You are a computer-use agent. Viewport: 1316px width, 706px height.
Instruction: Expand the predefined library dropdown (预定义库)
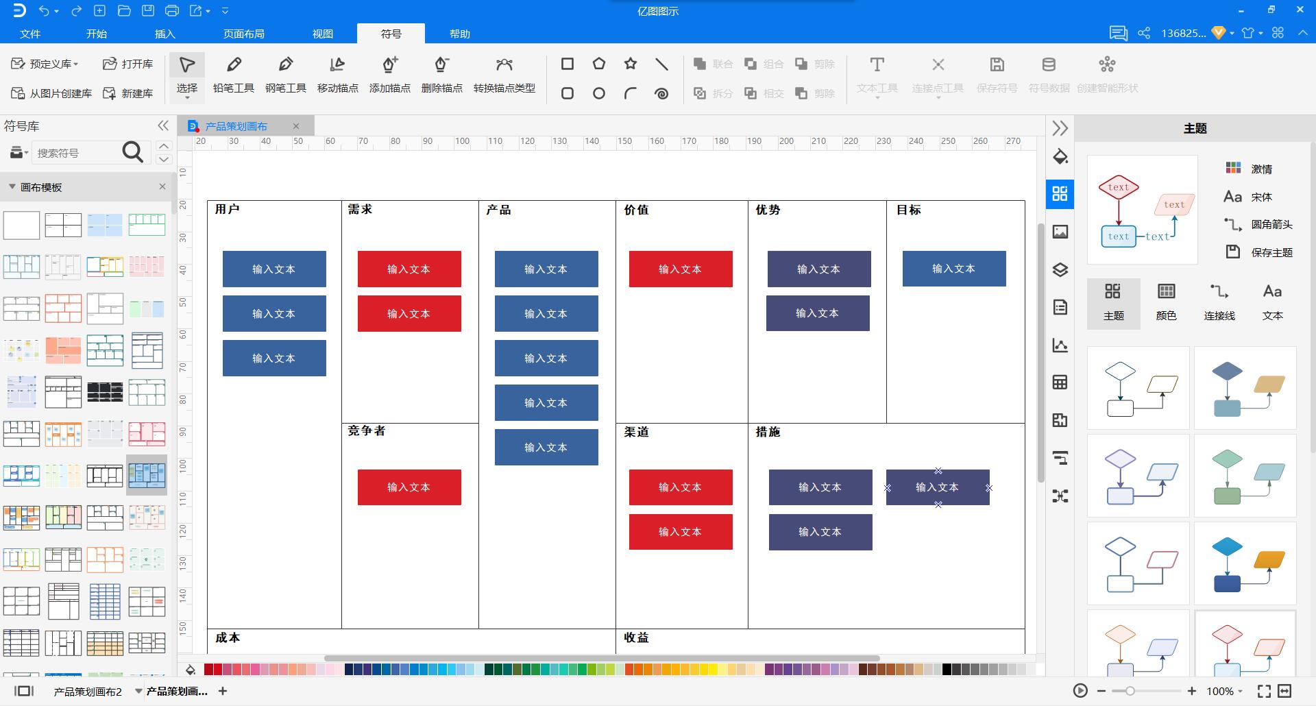(45, 64)
